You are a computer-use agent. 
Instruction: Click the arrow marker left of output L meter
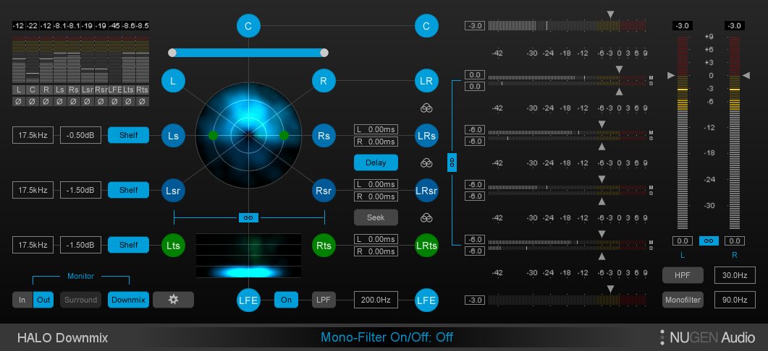(671, 76)
